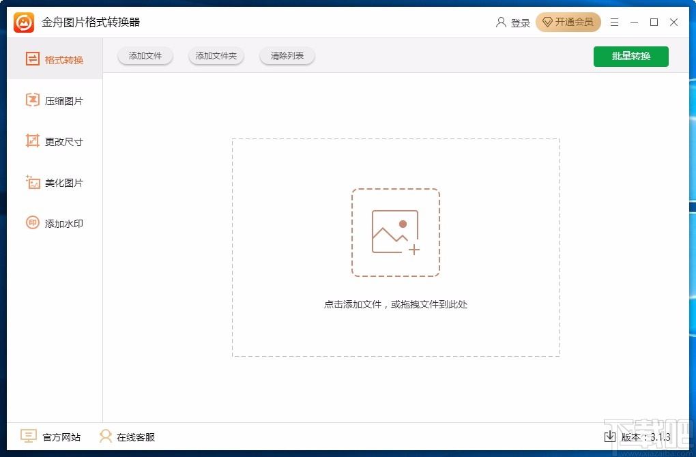Click the 格式转换 converter icon
Screen dimensions: 696x457
[x=32, y=59]
